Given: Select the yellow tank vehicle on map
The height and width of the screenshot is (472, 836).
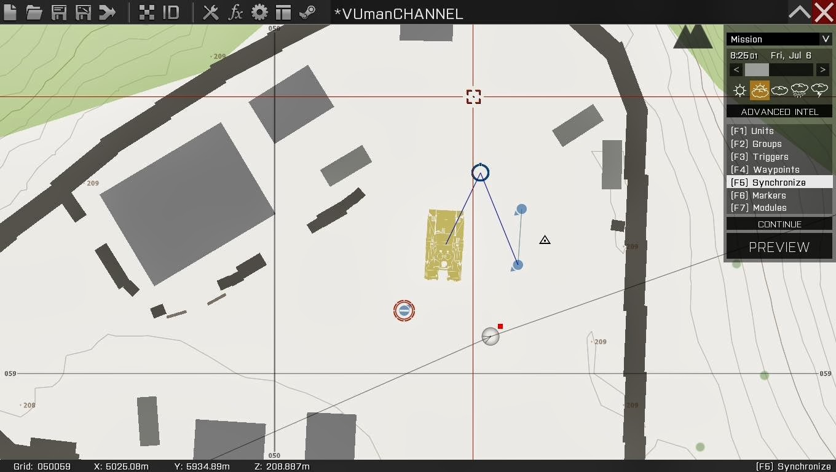Looking at the screenshot, I should pyautogui.click(x=444, y=245).
